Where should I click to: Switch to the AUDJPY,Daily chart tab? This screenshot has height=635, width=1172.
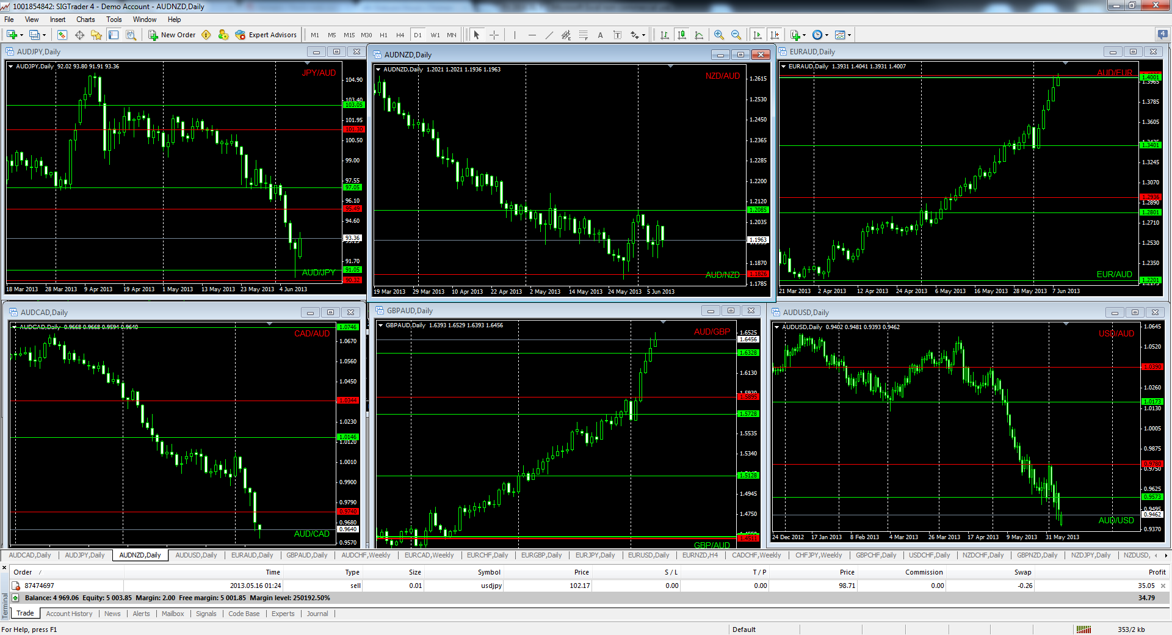click(x=85, y=555)
